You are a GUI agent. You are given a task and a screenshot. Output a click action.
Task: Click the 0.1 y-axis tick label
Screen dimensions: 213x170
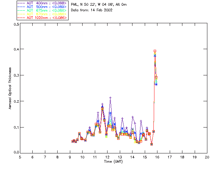pos(16,127)
